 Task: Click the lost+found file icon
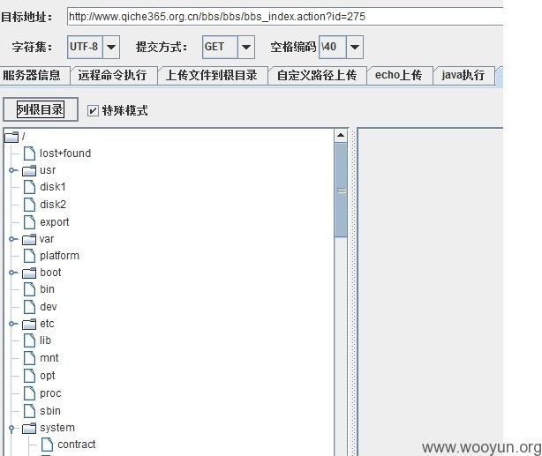pos(29,153)
